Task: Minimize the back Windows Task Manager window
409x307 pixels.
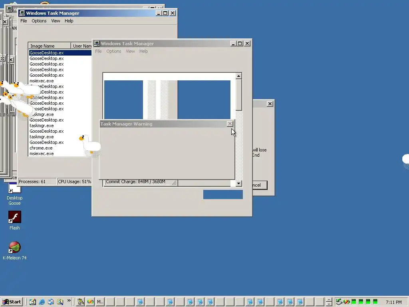Action: coord(158,13)
